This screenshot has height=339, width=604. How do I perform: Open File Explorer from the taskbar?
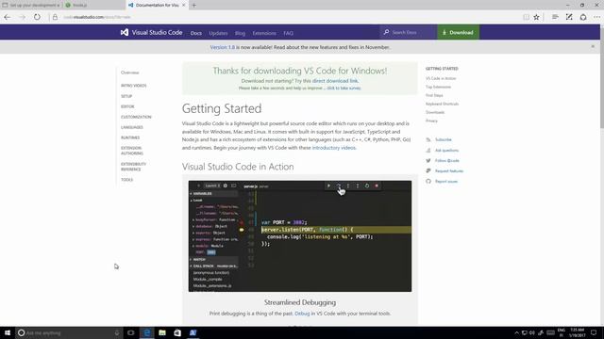pyautogui.click(x=162, y=332)
